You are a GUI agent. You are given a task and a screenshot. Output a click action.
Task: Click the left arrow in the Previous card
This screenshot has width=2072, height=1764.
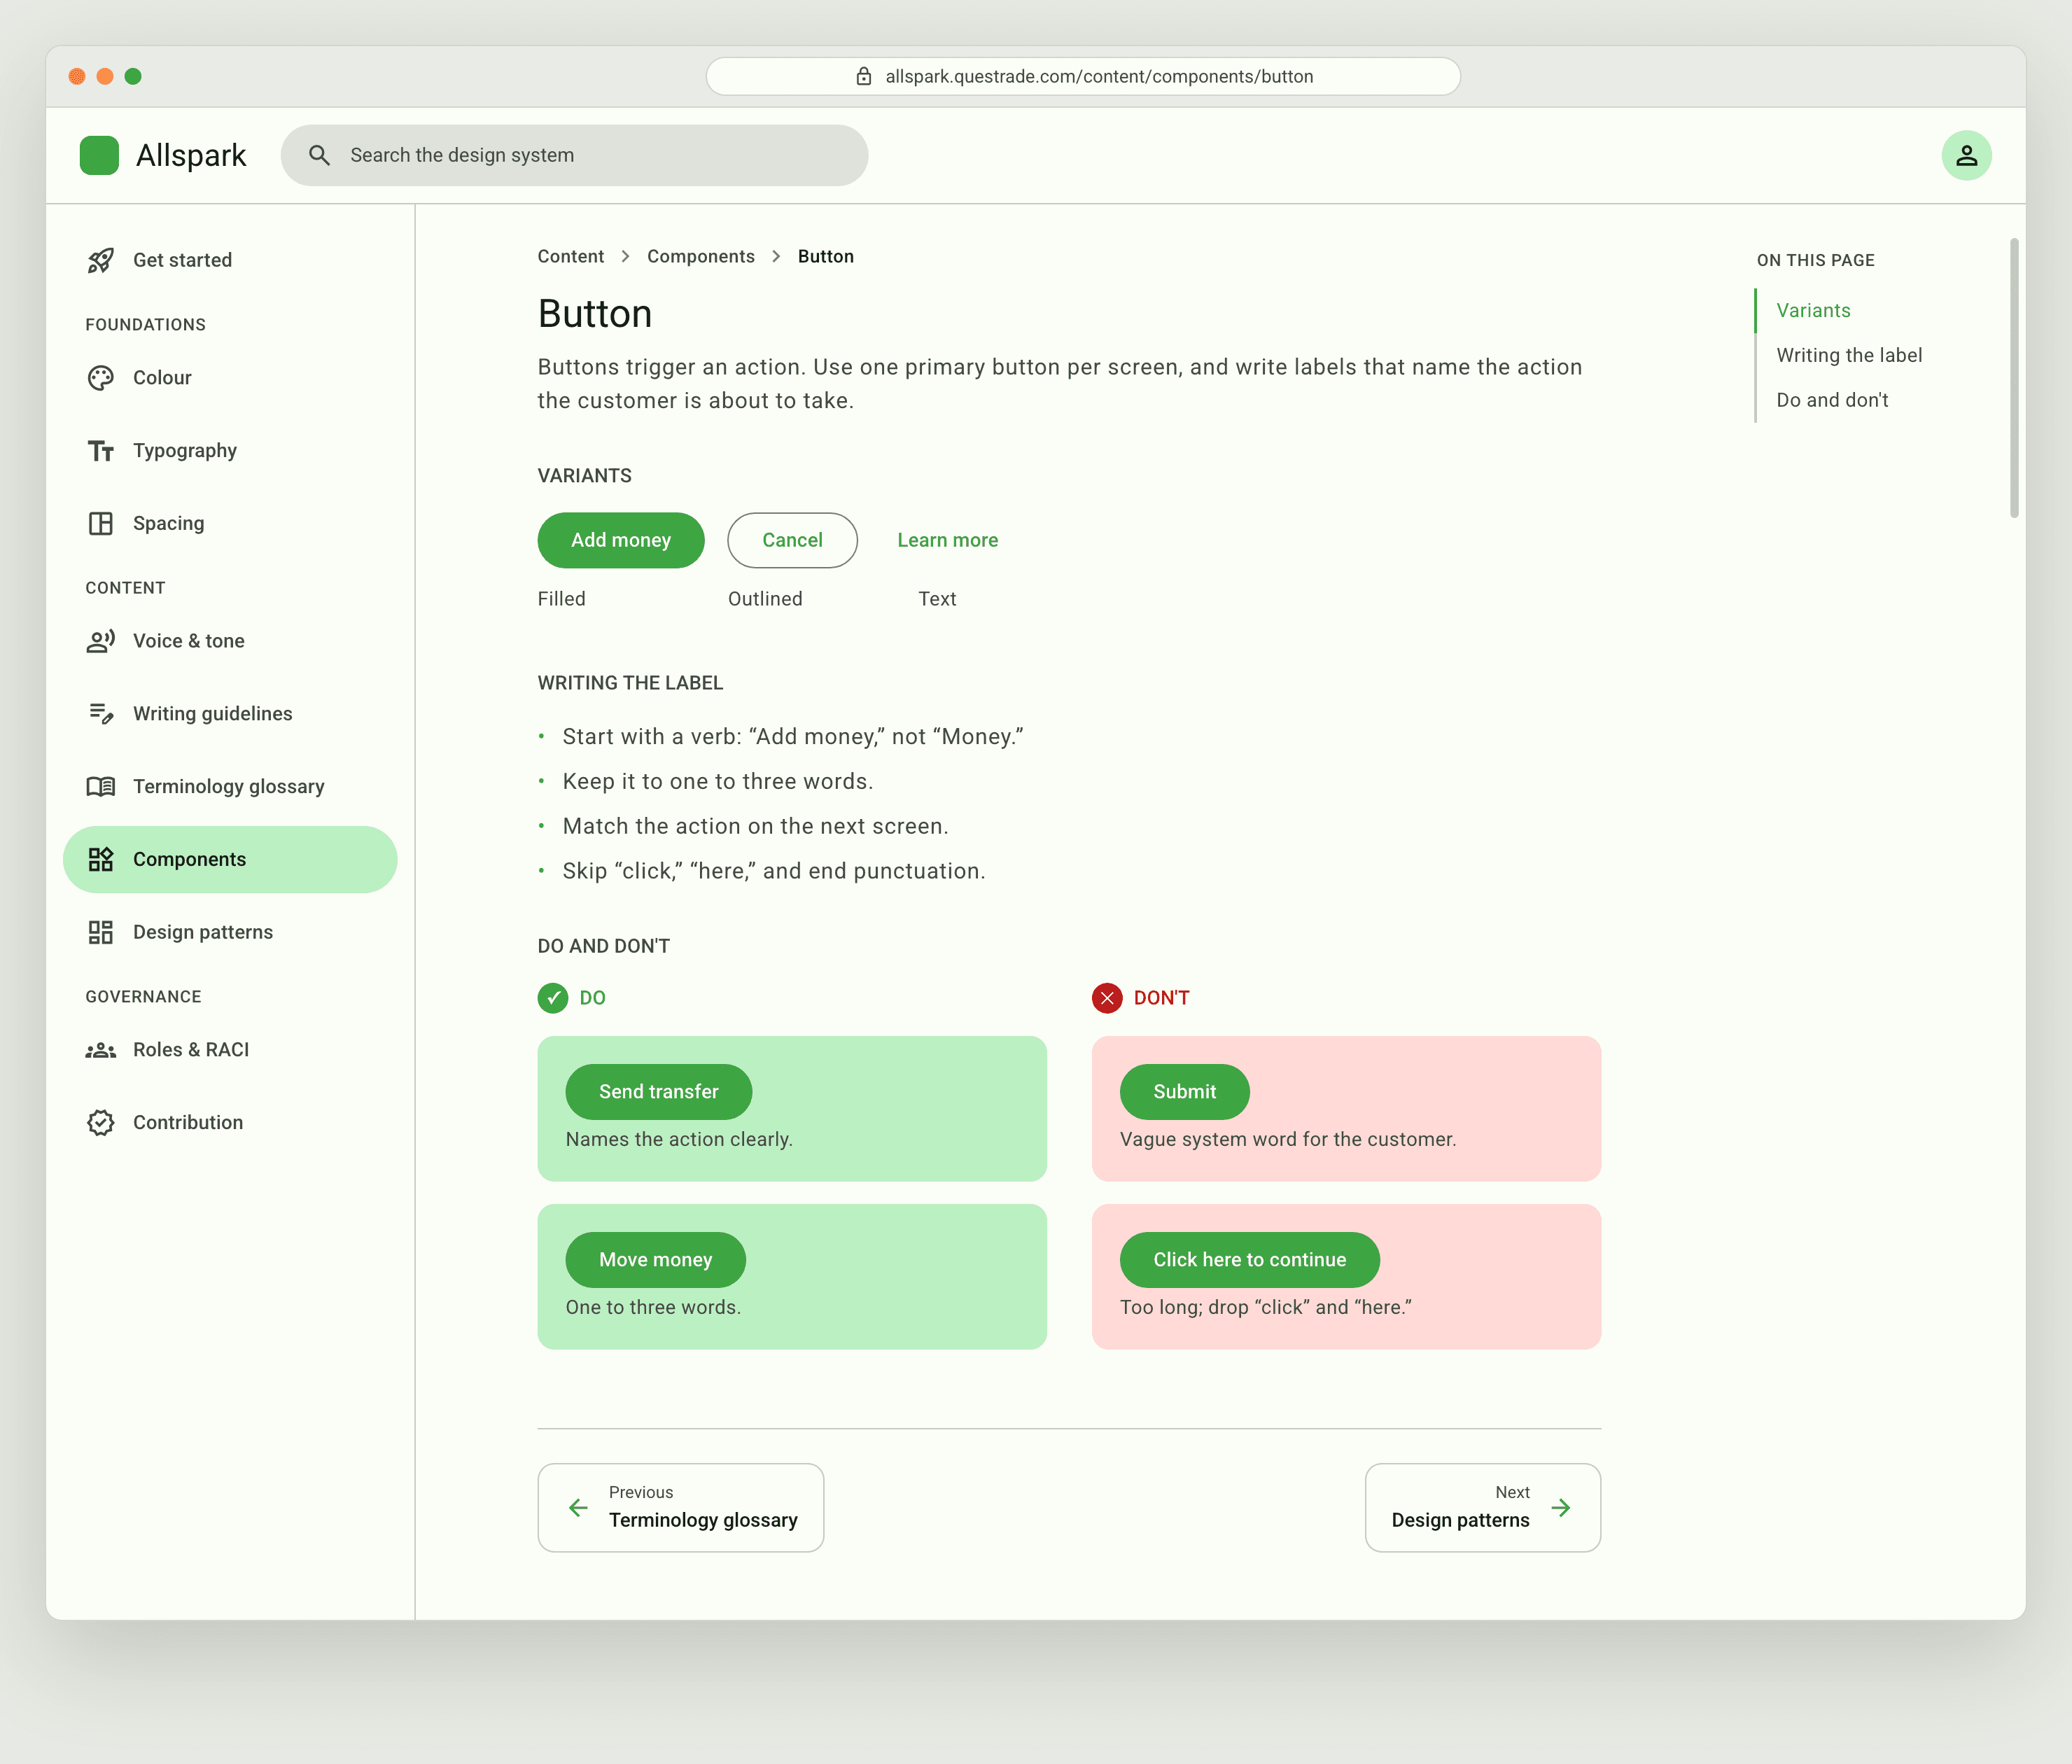[x=578, y=1507]
